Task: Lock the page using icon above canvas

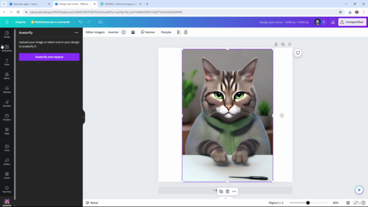Action: pos(276,44)
